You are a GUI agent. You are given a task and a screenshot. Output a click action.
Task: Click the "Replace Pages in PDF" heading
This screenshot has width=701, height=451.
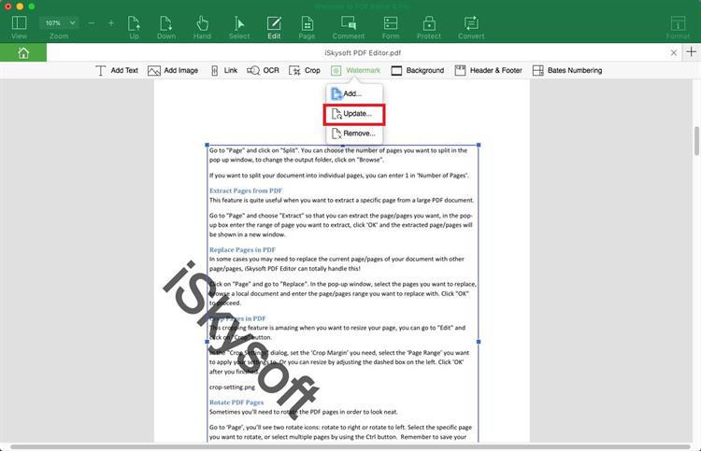[x=242, y=249]
